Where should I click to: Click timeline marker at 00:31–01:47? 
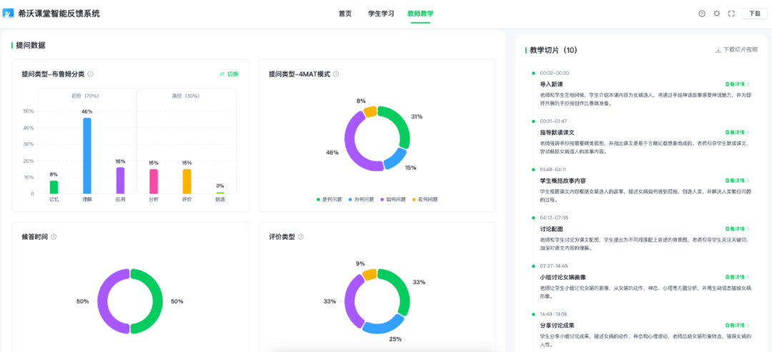(533, 121)
